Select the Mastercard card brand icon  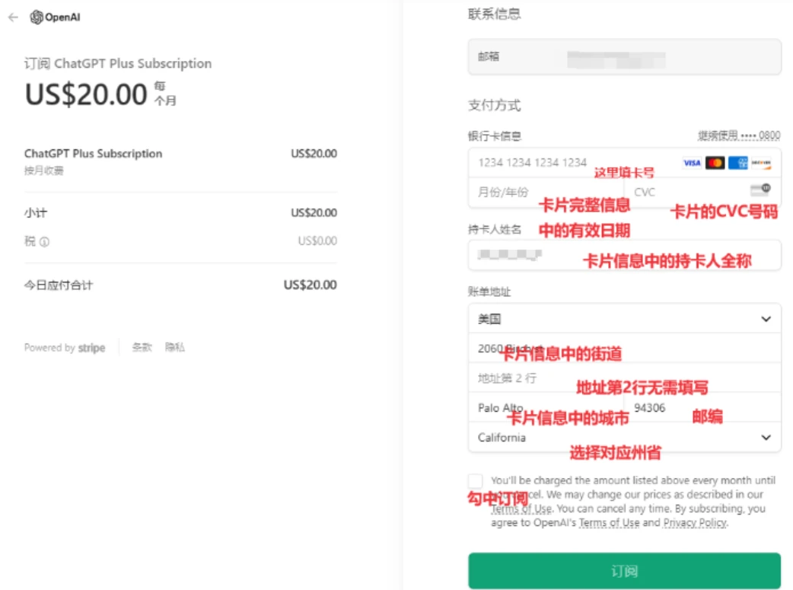tap(715, 163)
